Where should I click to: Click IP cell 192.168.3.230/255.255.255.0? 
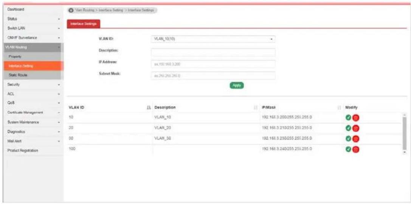287,138
